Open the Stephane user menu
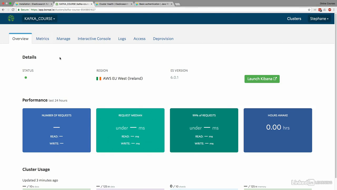The height and width of the screenshot is (190, 337). coord(319,19)
